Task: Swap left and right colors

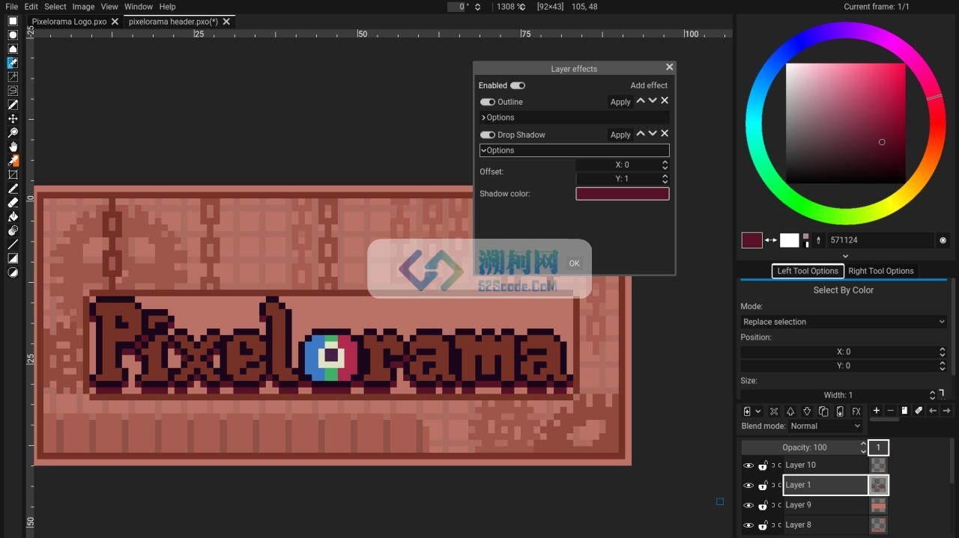Action: click(x=771, y=240)
